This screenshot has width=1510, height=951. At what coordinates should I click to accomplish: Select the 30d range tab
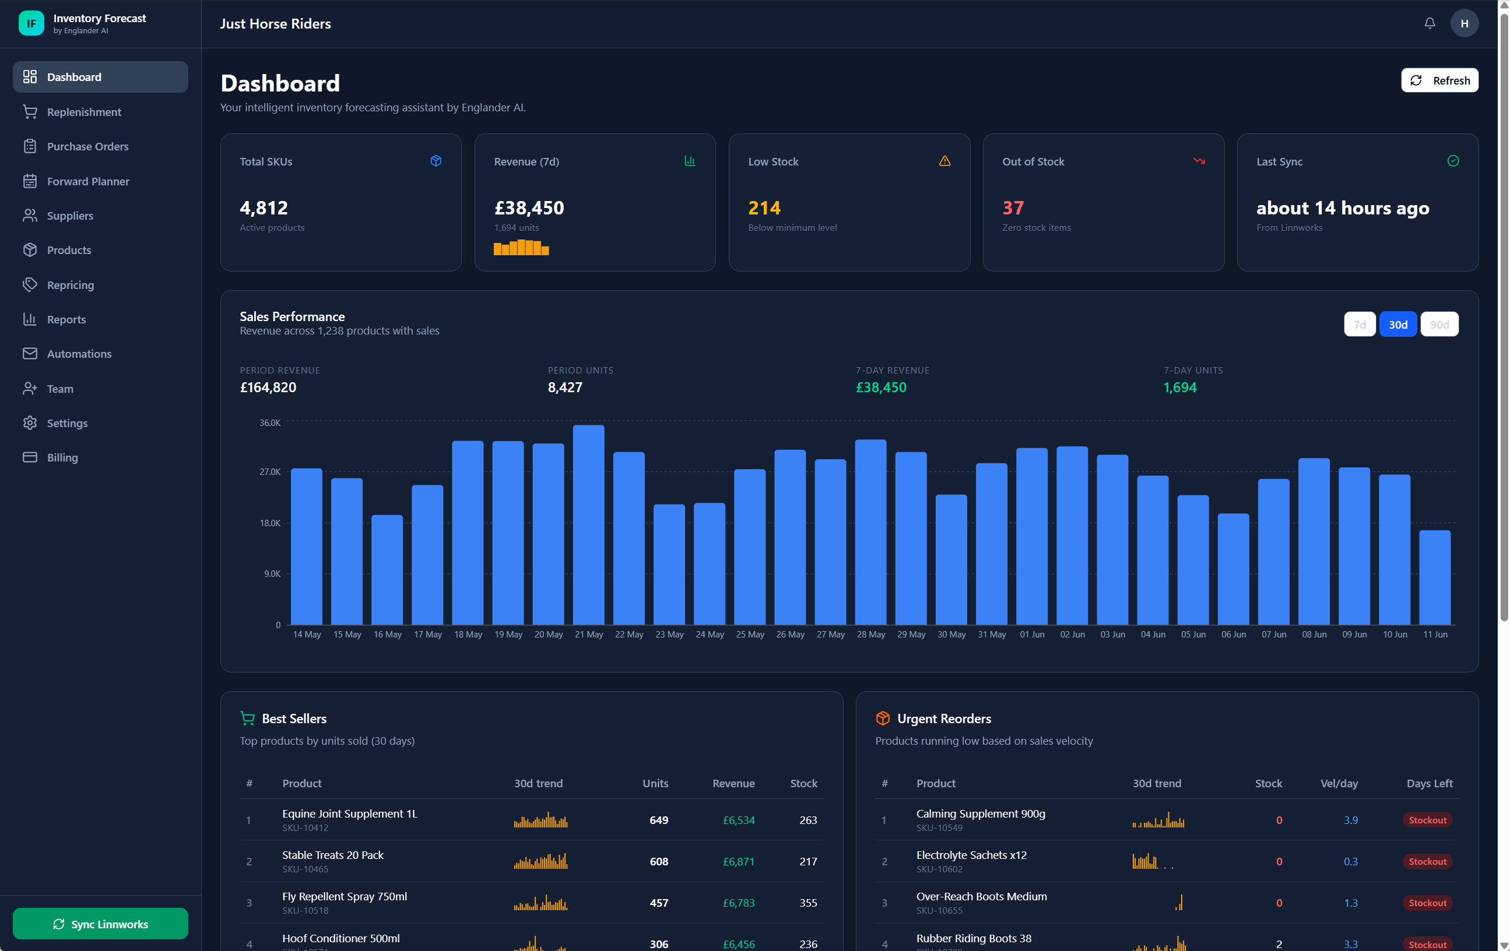(1397, 324)
